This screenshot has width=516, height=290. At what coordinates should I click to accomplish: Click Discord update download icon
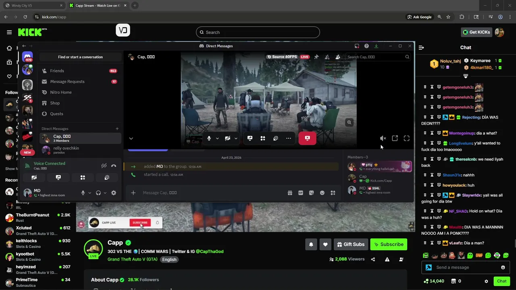[x=376, y=46]
